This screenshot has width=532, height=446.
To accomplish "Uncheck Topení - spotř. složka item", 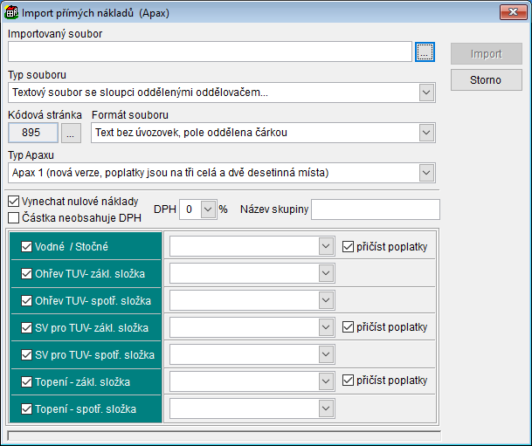I will point(26,408).
